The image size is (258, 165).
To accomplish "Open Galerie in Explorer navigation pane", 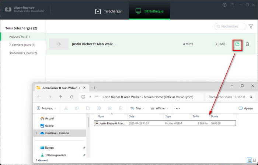I will (47, 126).
